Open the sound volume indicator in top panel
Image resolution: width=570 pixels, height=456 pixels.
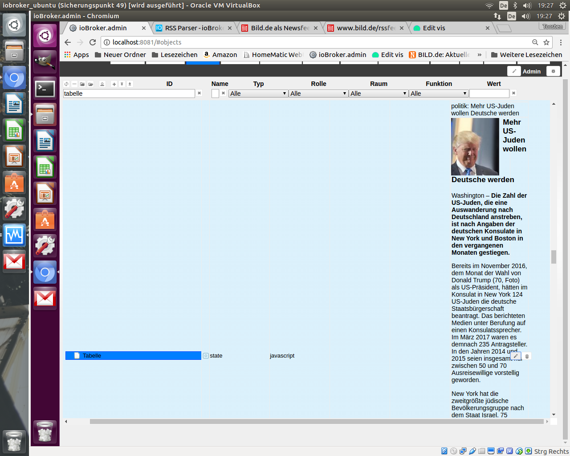[527, 5]
